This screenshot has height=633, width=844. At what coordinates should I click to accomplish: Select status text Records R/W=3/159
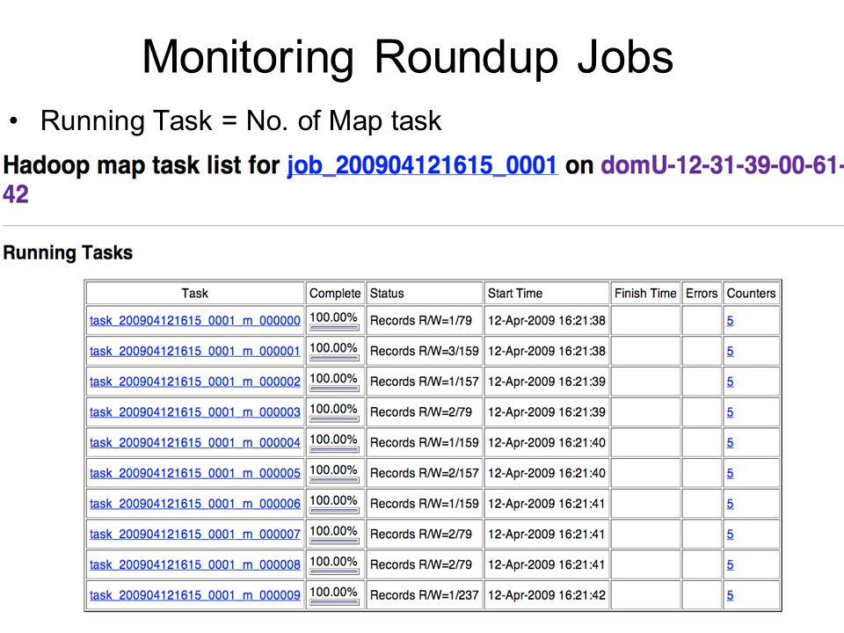point(424,352)
